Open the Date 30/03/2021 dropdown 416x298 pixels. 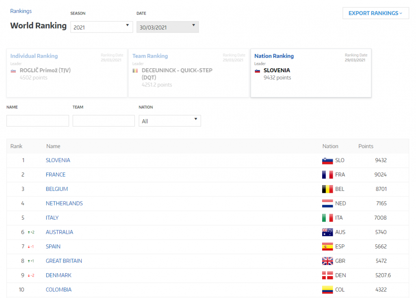[x=167, y=27]
